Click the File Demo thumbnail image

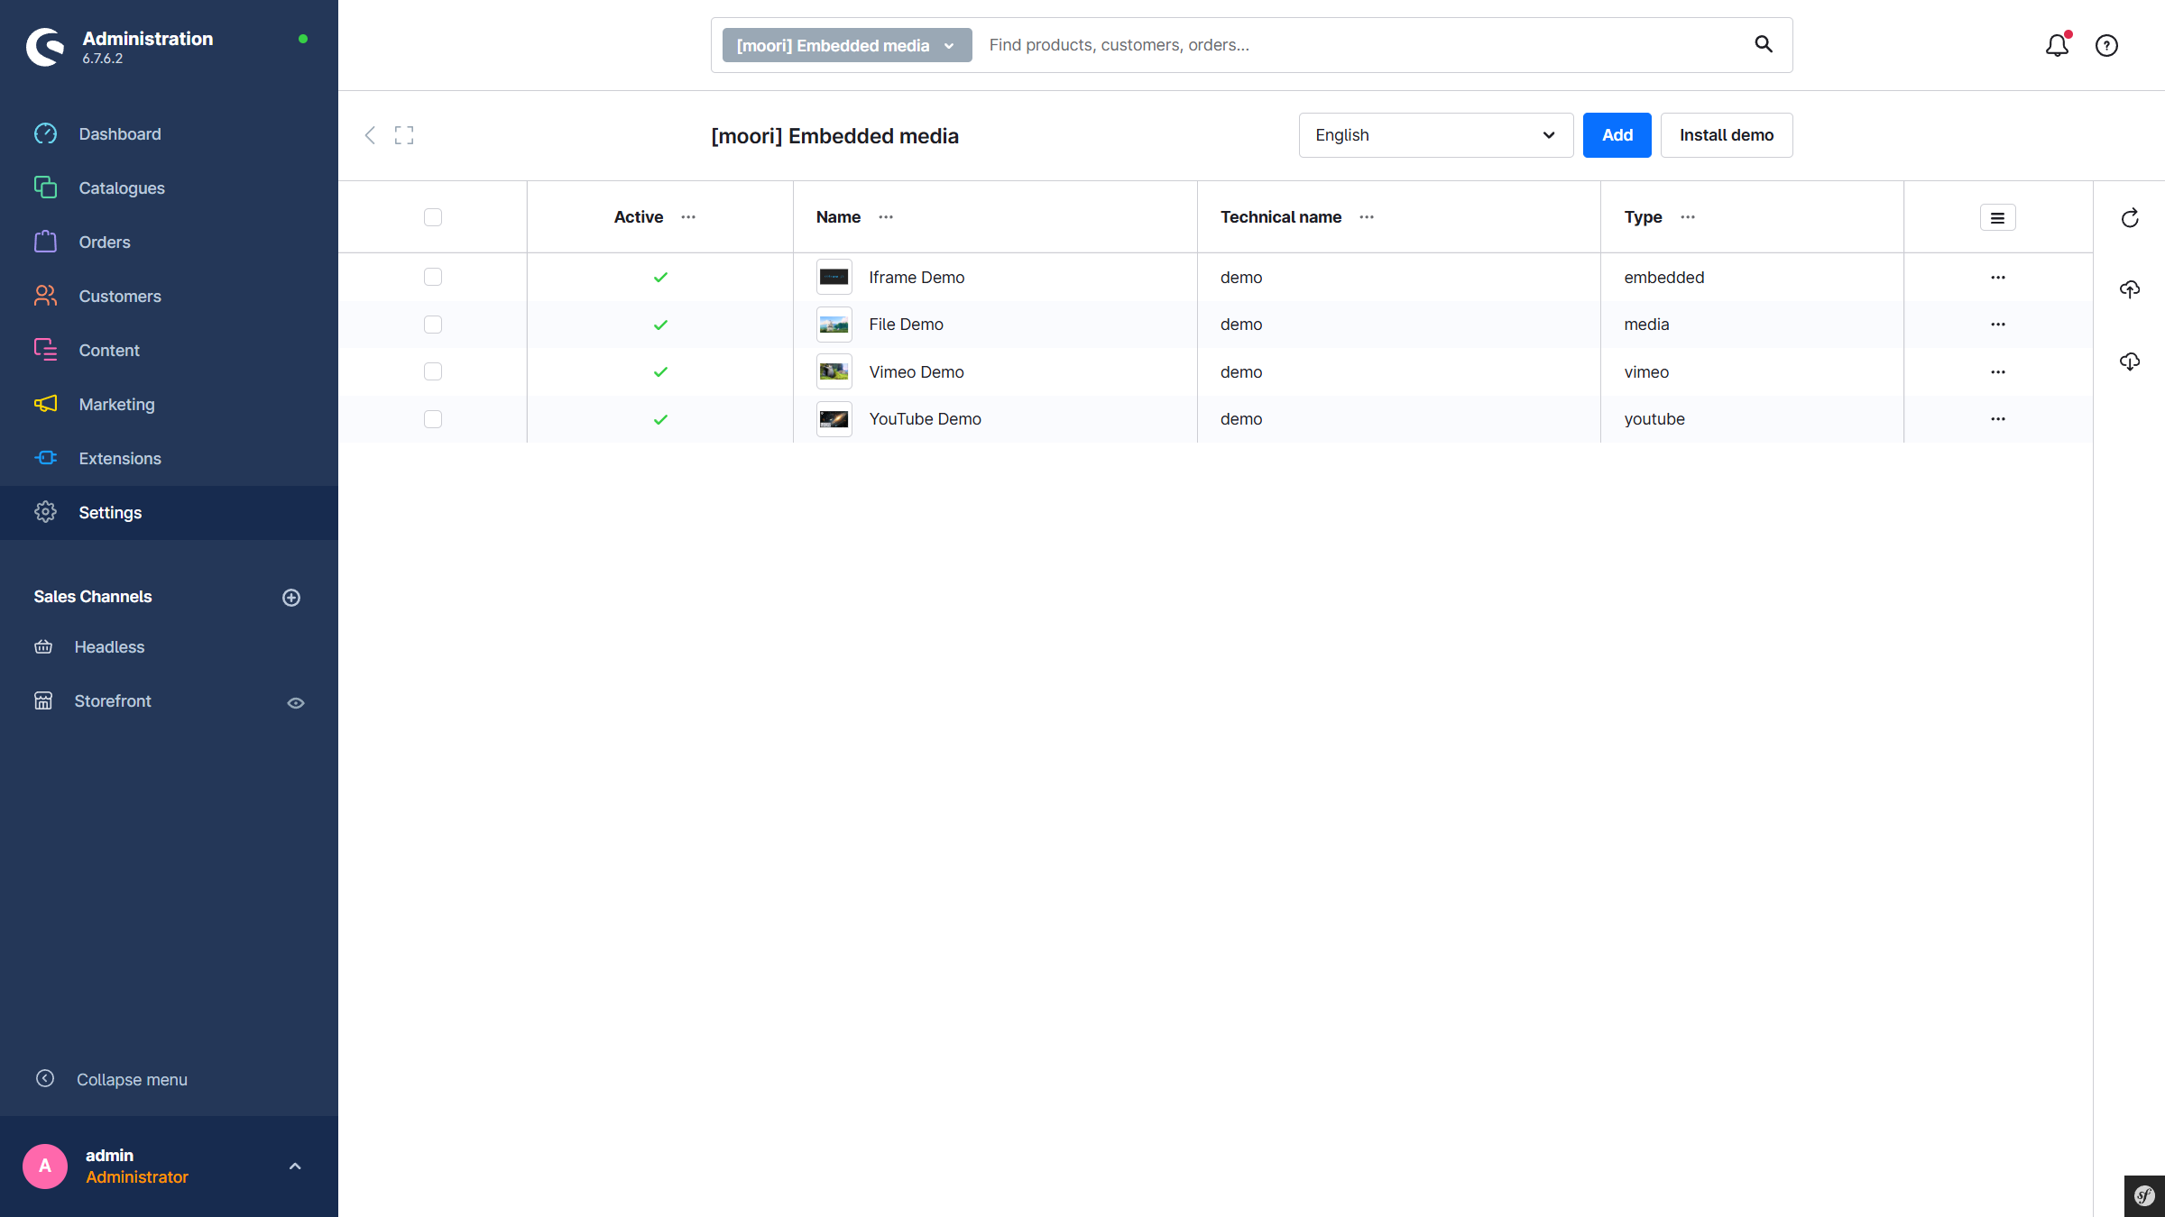coord(834,325)
